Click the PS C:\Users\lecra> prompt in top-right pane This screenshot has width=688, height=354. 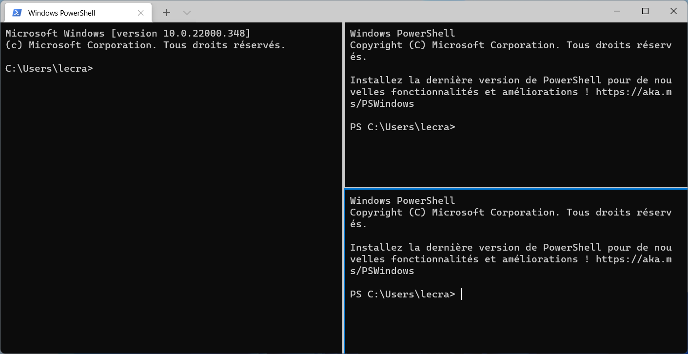click(403, 127)
